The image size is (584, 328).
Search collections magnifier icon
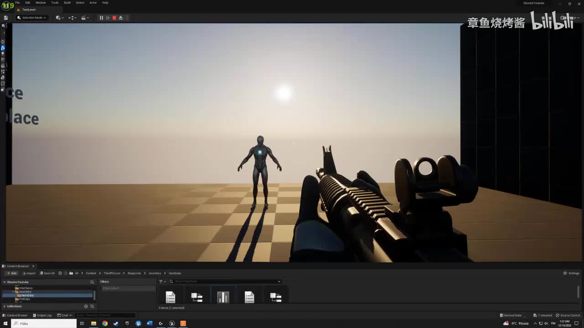(92, 306)
